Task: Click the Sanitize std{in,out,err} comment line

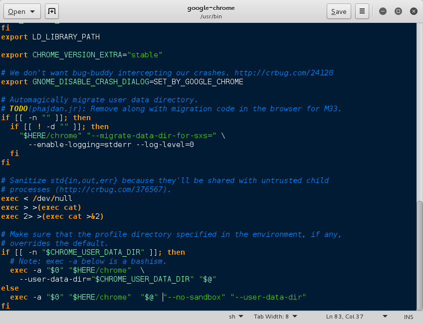Action: tap(165, 180)
